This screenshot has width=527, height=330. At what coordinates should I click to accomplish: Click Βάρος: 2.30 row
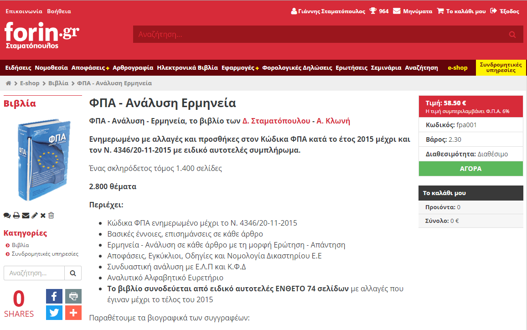click(470, 139)
